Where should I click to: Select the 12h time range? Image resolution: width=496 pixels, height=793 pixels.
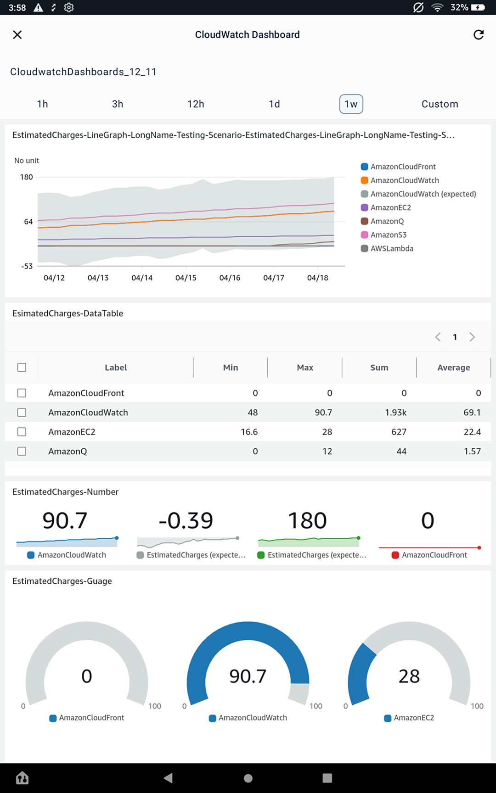pyautogui.click(x=196, y=104)
